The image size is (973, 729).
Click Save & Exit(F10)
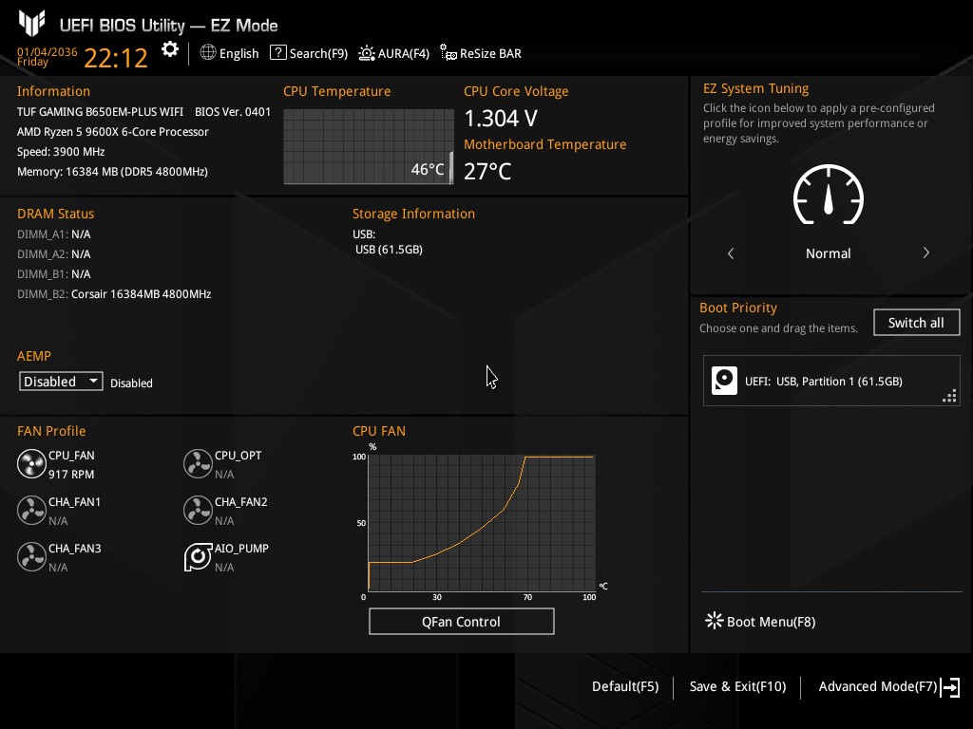tap(737, 686)
